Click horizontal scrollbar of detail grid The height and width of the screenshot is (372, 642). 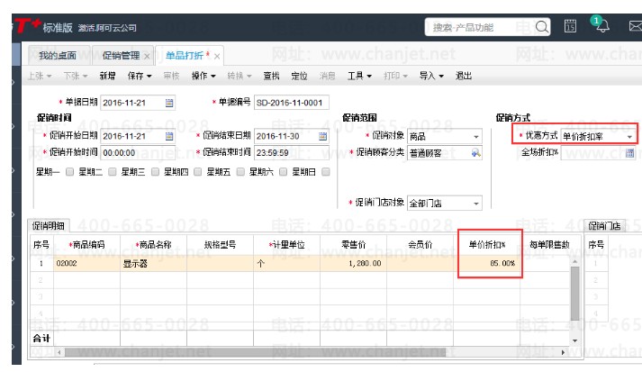click(x=255, y=352)
